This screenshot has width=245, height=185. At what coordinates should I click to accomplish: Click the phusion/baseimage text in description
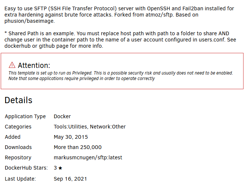pos(30,21)
